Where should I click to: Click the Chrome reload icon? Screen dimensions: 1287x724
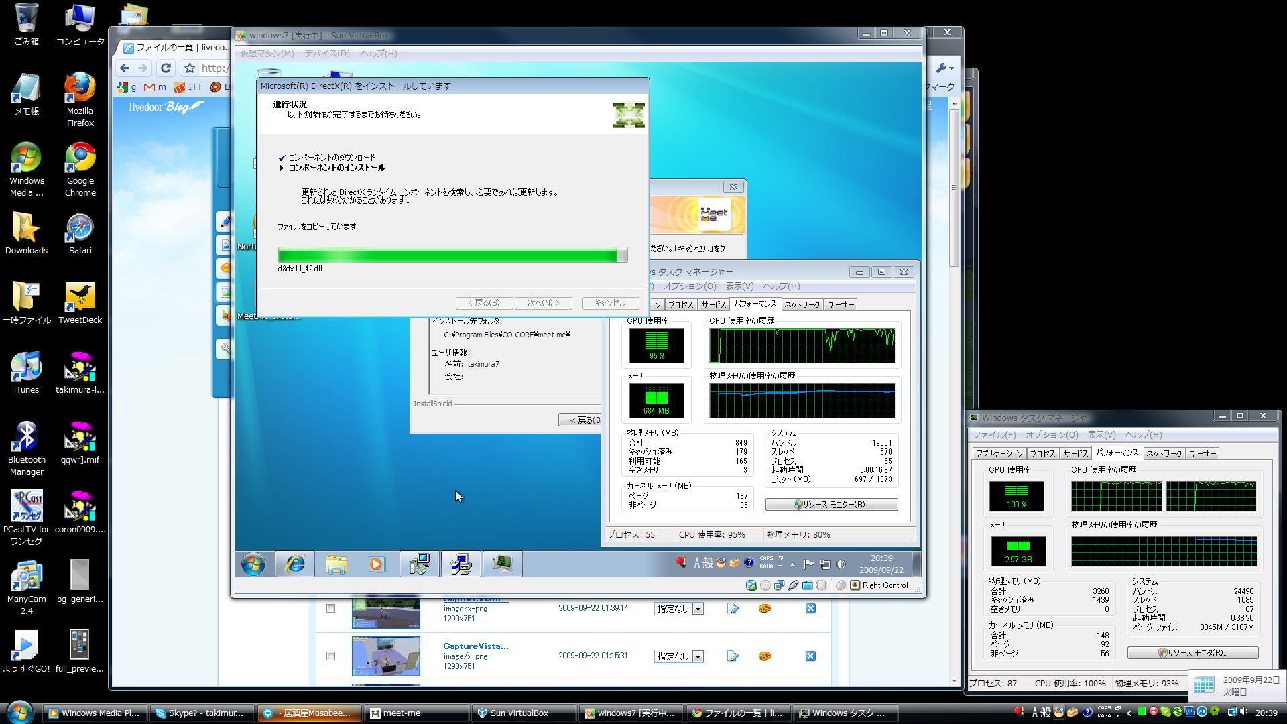point(166,68)
